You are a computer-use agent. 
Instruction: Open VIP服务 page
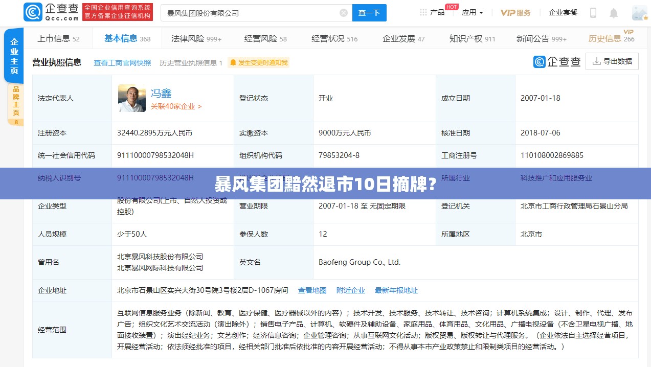(515, 12)
